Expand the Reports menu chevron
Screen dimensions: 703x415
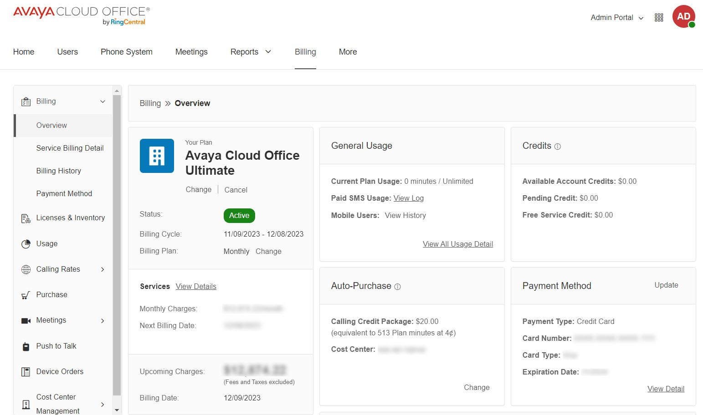pyautogui.click(x=268, y=52)
